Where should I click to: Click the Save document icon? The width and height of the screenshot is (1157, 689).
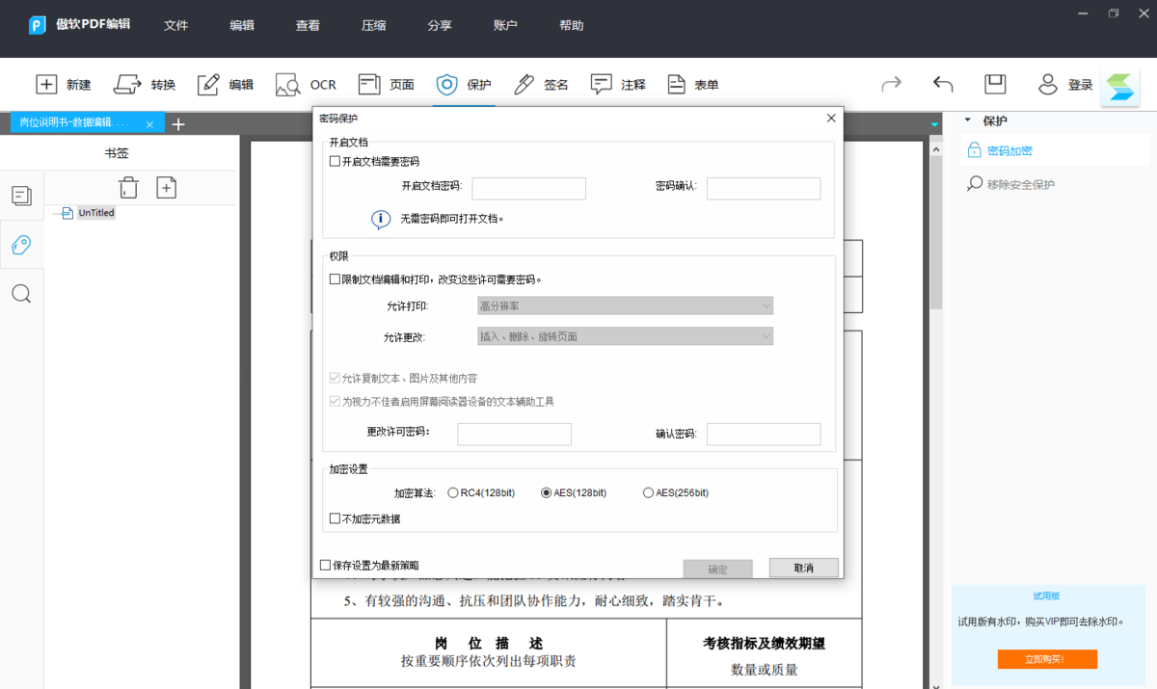coord(995,84)
